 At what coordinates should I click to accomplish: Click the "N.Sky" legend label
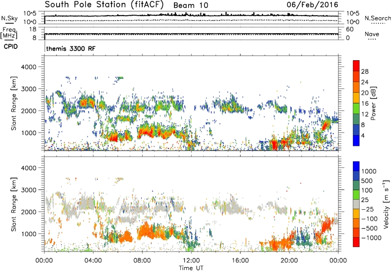[9, 18]
